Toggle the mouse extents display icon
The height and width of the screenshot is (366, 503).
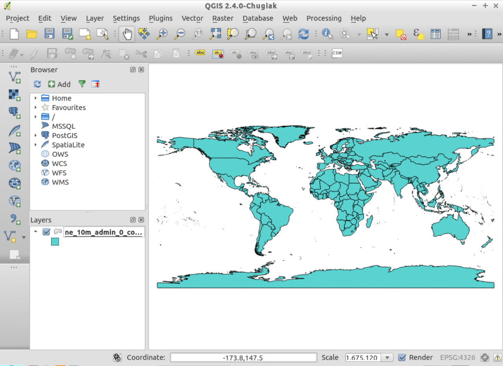coord(117,357)
